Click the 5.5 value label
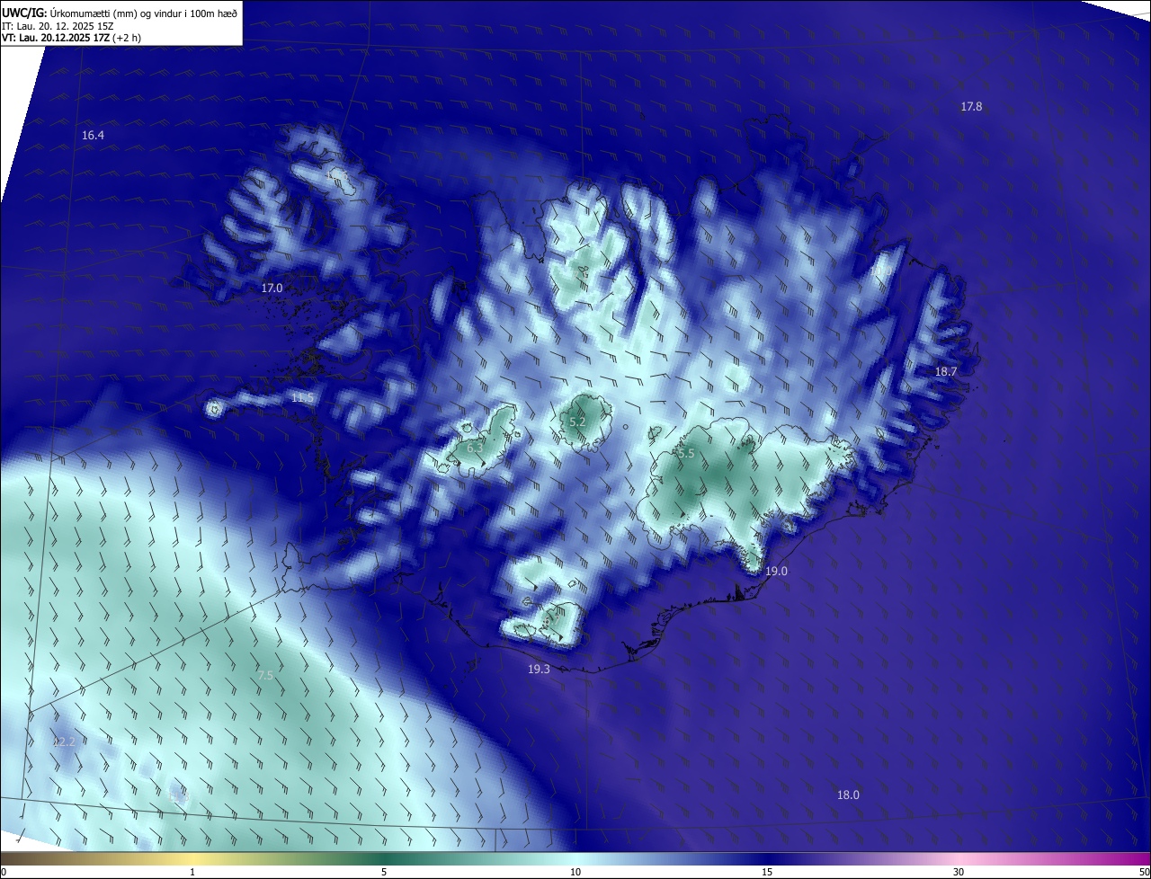Viewport: 1151px width, 879px height. pos(686,454)
